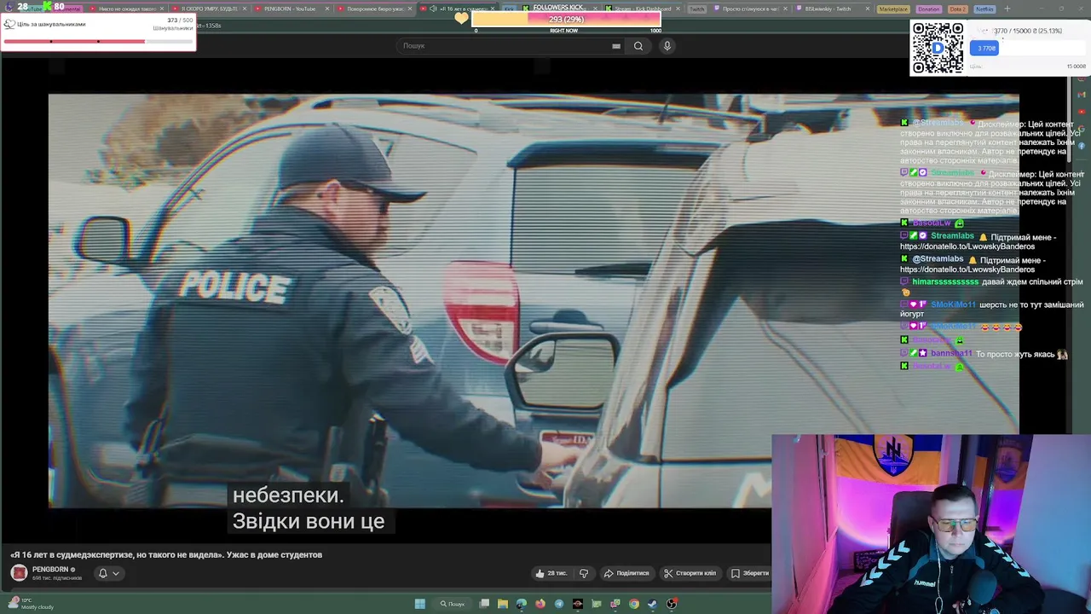This screenshot has height=614, width=1091.
Task: Switch to the PENGBORN - YouTube tab
Action: [290, 9]
